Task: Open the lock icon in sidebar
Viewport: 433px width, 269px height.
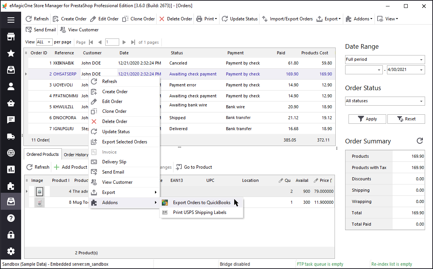Action: (x=11, y=235)
